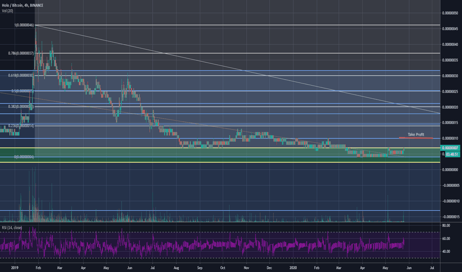Select the green support zone rectangle
This screenshot has height=272, width=462.
coord(220,155)
